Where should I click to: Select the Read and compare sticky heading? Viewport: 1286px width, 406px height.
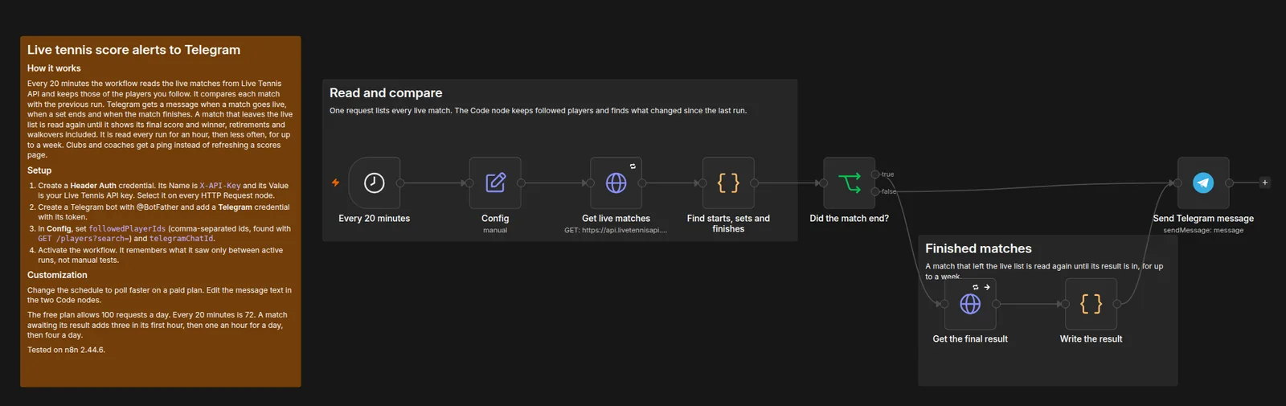point(386,93)
